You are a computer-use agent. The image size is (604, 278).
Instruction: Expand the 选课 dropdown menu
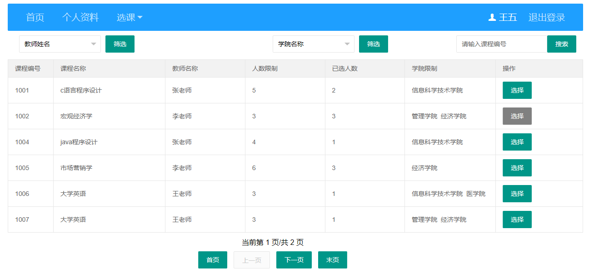point(130,18)
